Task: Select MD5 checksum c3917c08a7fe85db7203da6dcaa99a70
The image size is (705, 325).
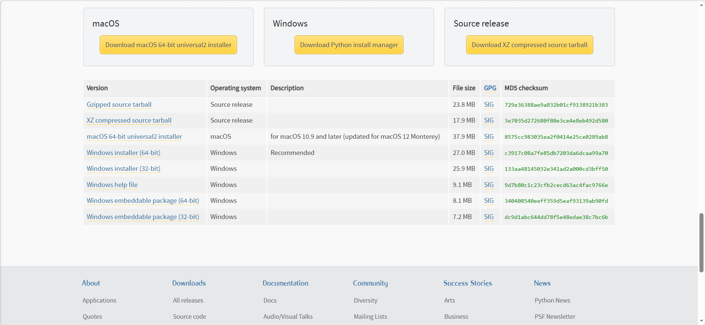Action: (556, 153)
